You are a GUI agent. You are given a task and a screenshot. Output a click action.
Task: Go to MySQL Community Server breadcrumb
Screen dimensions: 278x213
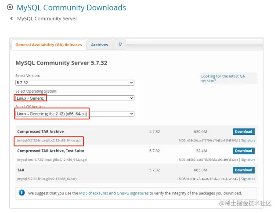click(x=47, y=18)
